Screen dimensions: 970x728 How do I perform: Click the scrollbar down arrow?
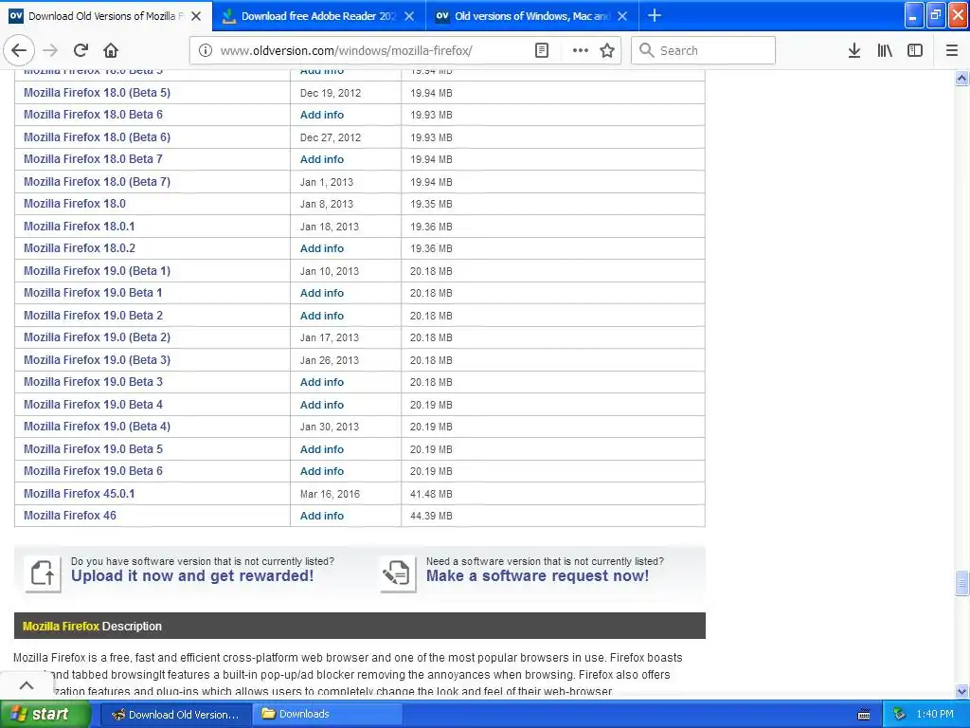click(x=962, y=691)
